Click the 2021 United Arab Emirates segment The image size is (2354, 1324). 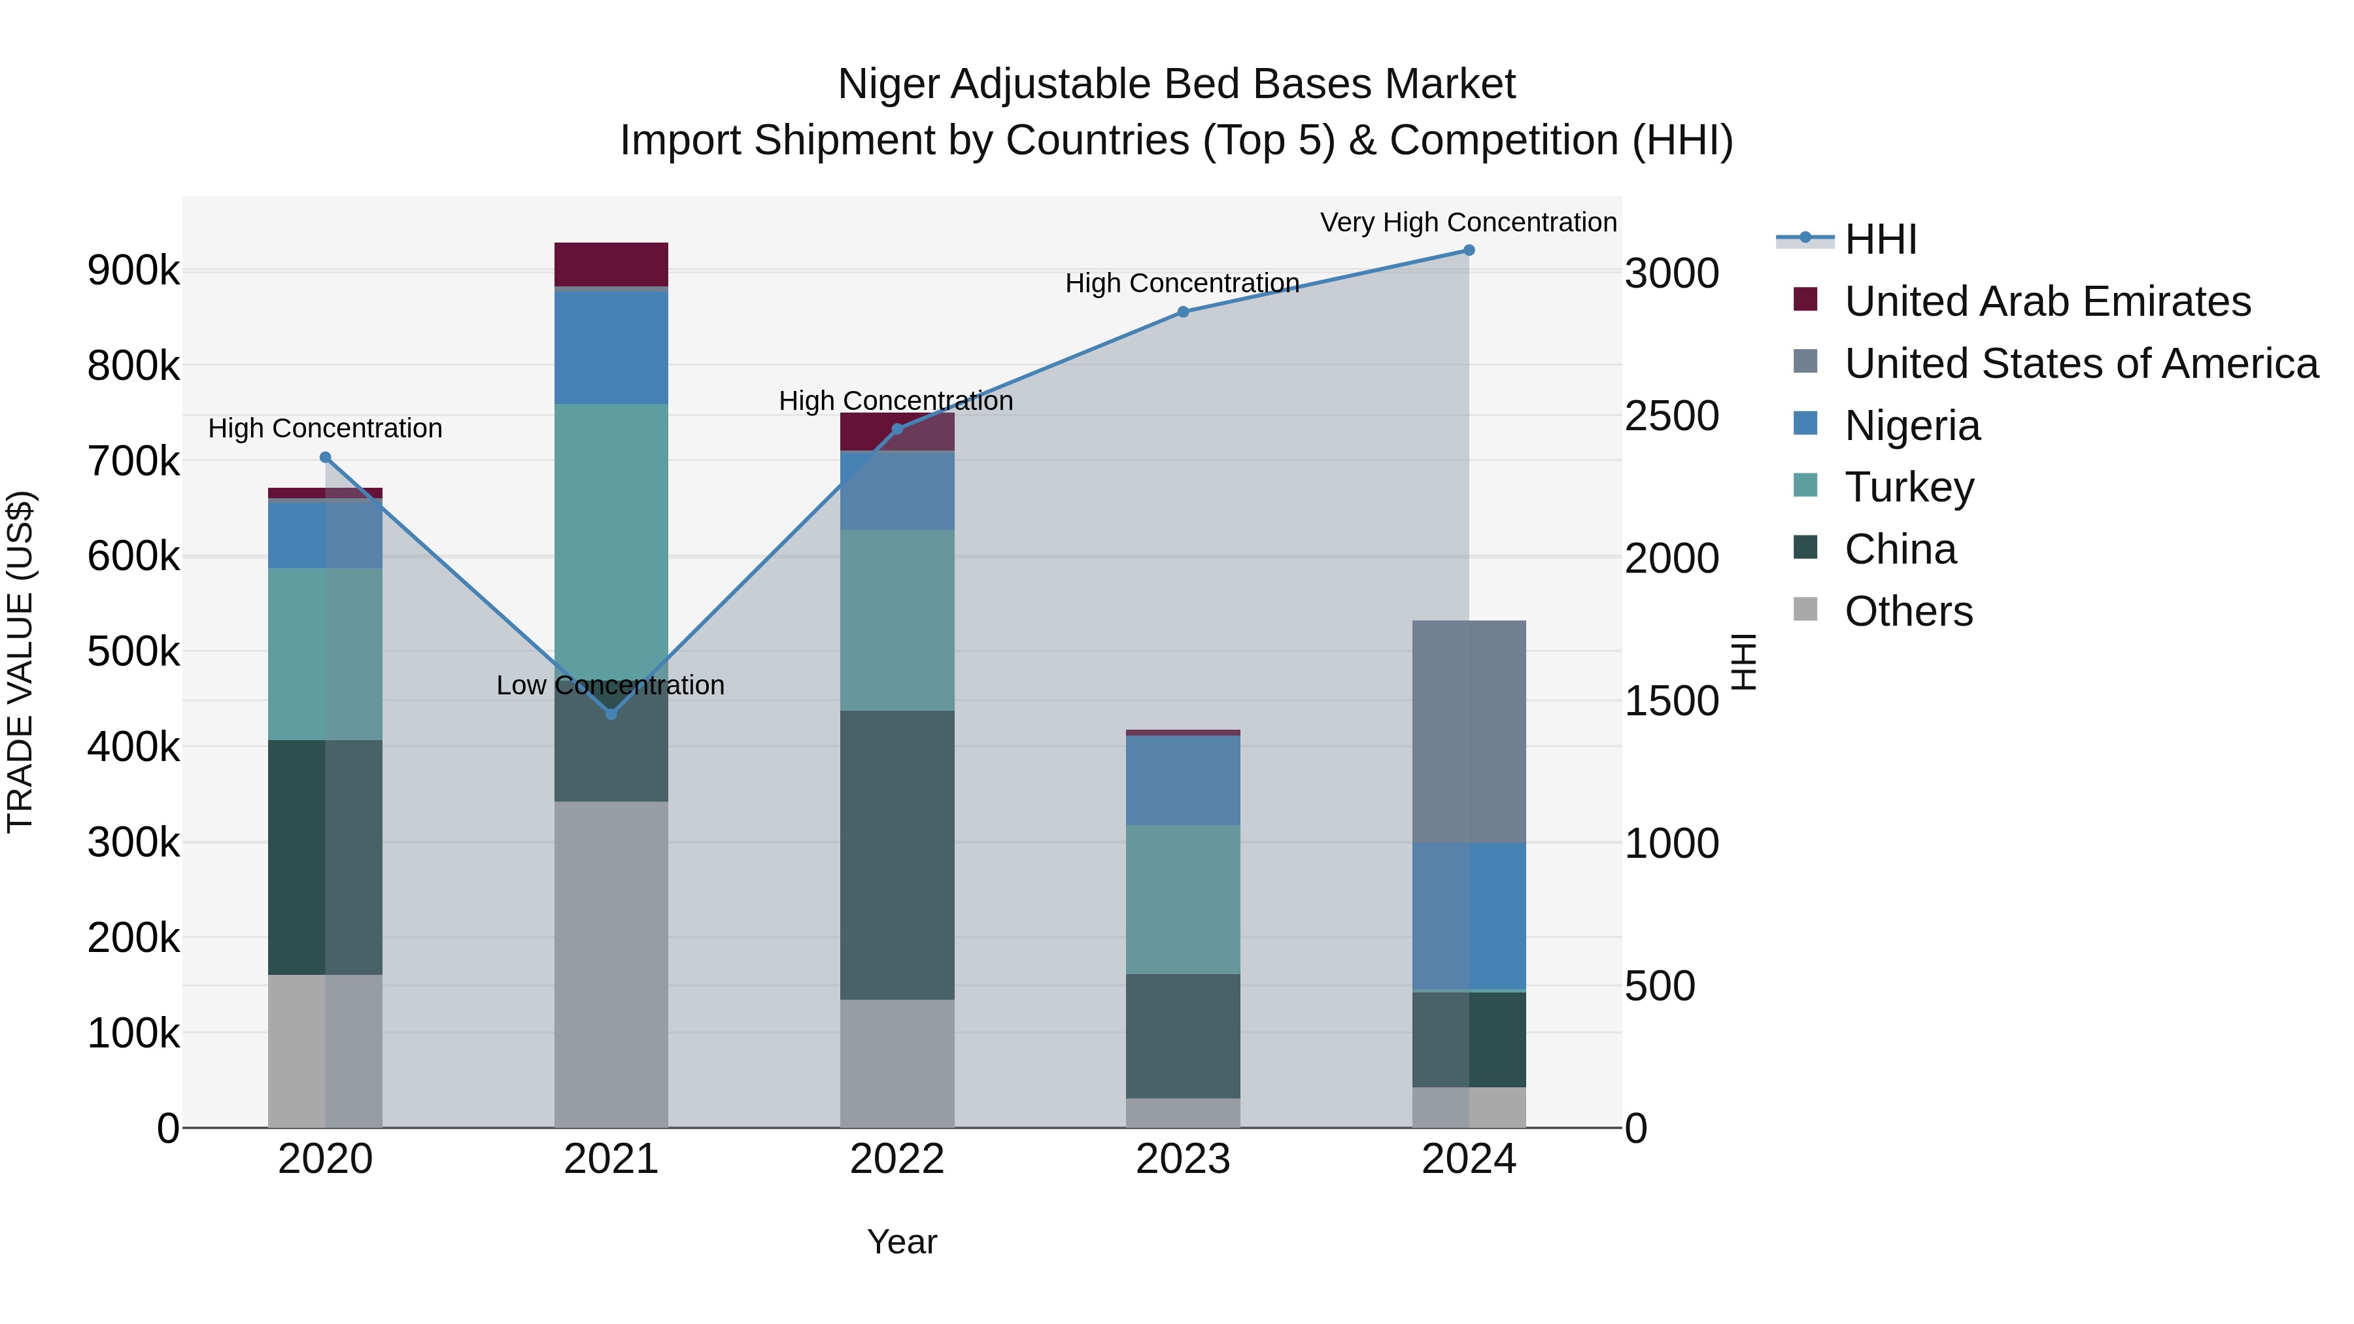pos(611,264)
